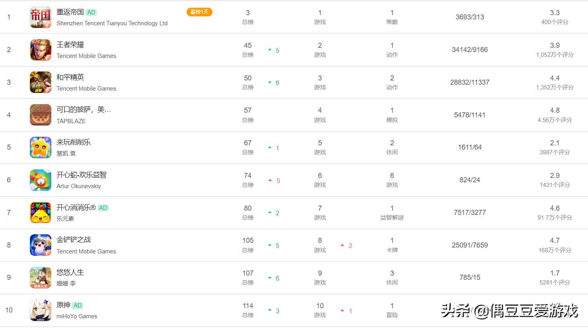Select the 开心消消乐 chick icon

tap(41, 213)
